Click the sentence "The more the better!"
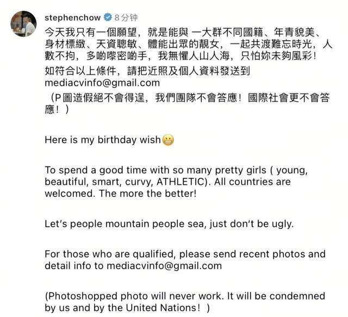348x317 pixels. pos(148,194)
